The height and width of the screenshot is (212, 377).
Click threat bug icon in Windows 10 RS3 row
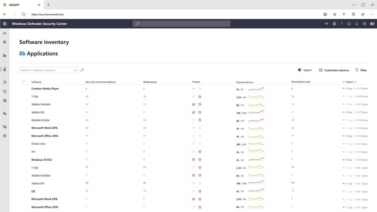[x=200, y=160]
